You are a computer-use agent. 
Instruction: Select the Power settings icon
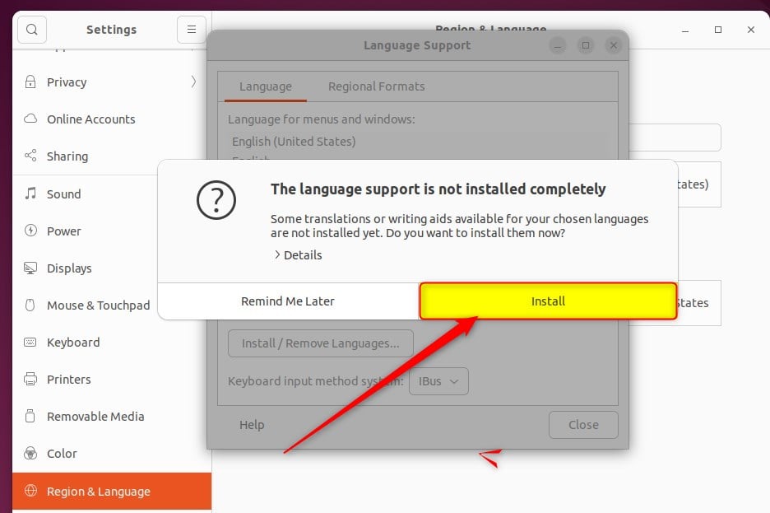[62, 231]
